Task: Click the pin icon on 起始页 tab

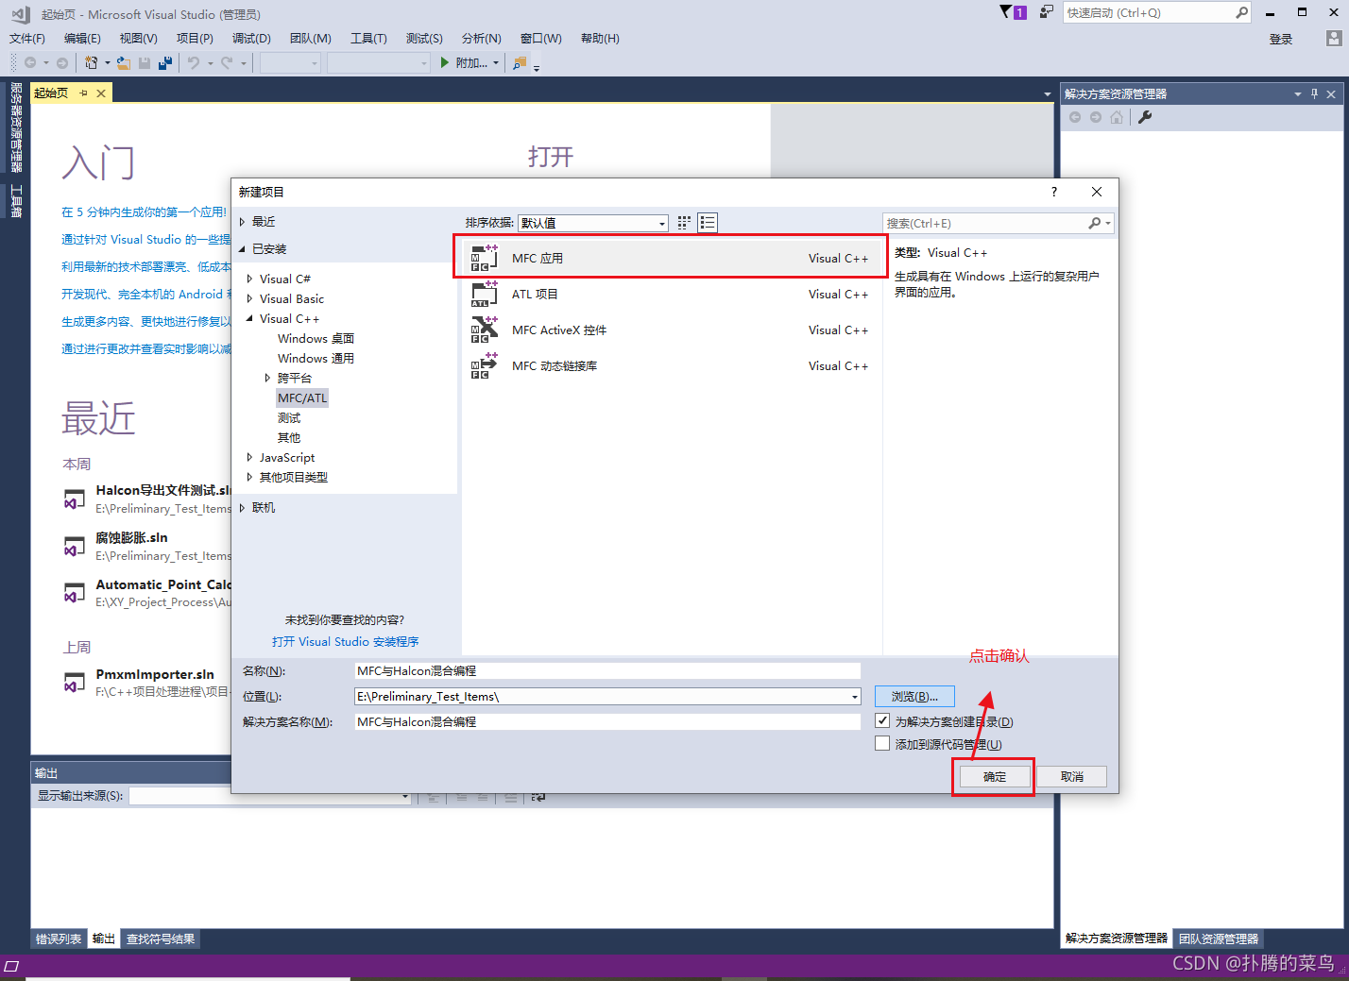Action: (x=83, y=93)
